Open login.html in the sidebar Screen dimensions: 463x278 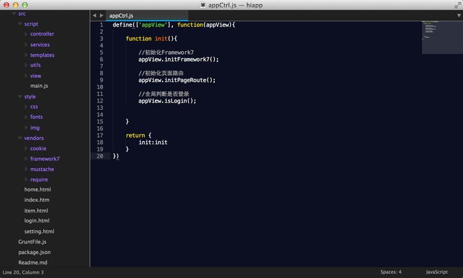36,220
